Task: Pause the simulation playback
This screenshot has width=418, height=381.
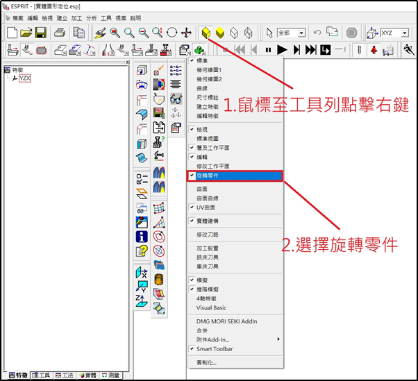Action: click(268, 49)
